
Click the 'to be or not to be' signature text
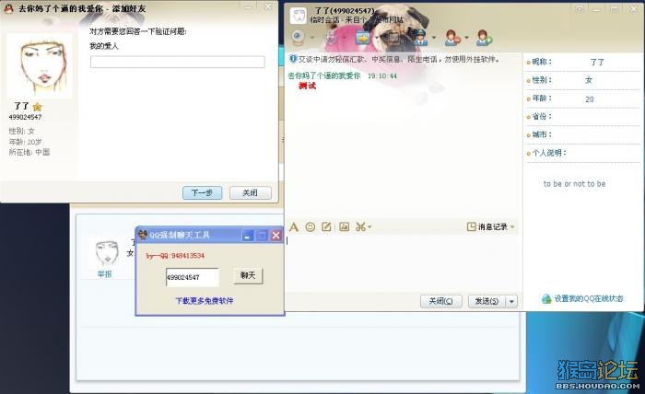[574, 183]
